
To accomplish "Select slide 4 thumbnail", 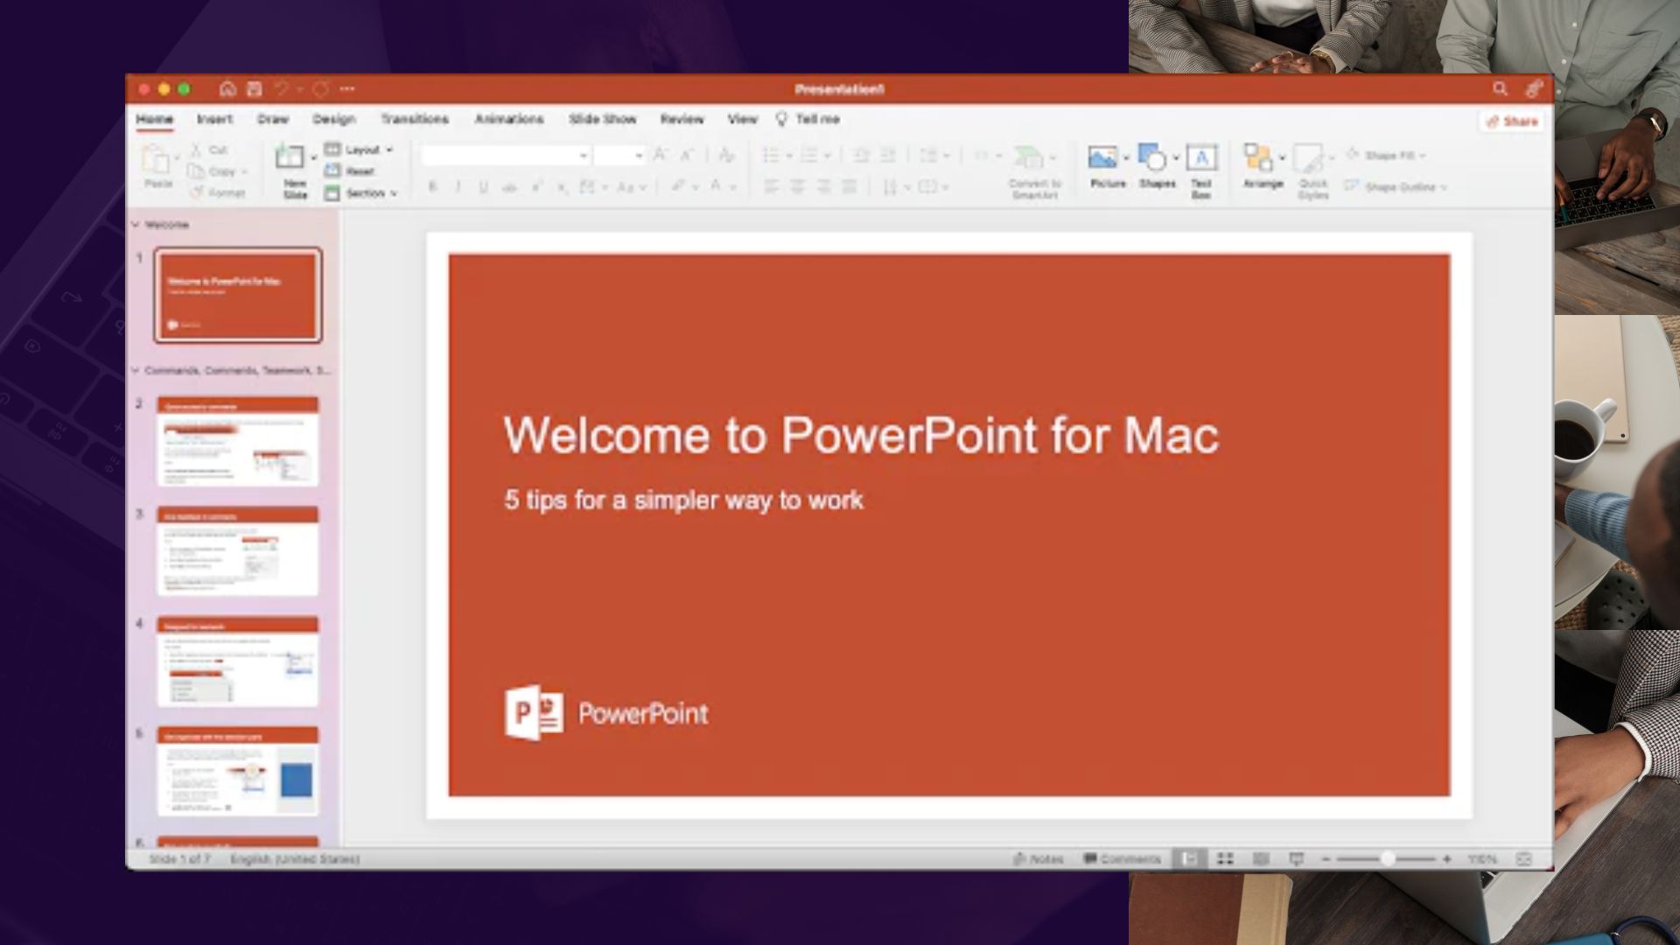I will pos(238,661).
